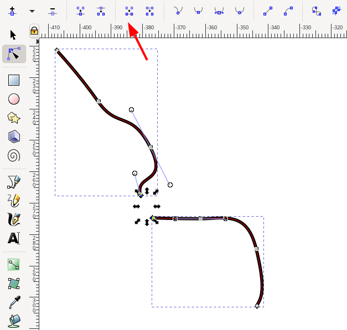
Task: Select the Rectangle tool
Action: tap(14, 80)
